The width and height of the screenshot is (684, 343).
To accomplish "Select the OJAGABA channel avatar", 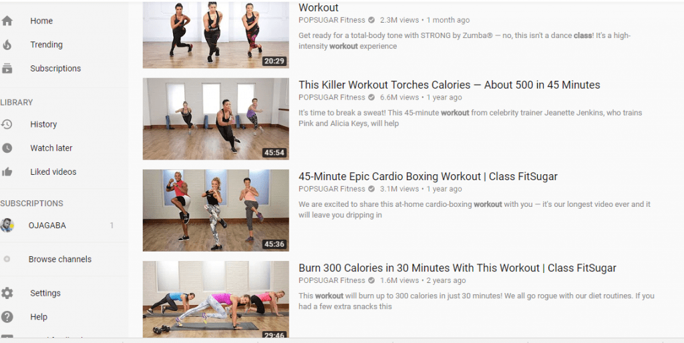I will tap(7, 226).
